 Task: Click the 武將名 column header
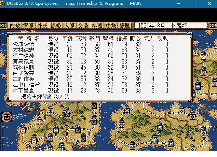pos(29,39)
